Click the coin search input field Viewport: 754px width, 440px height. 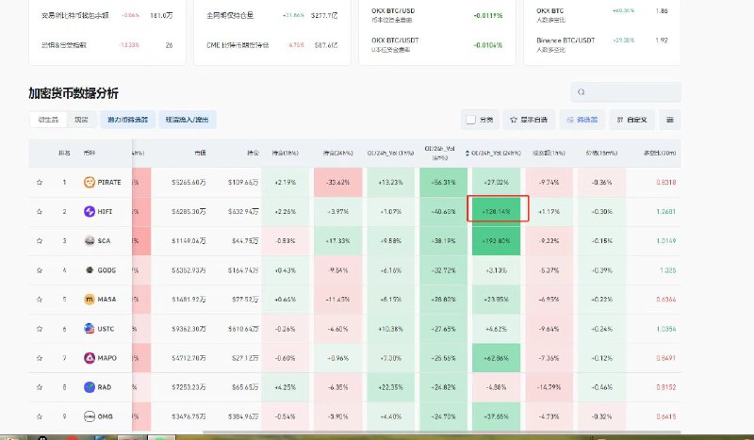click(x=626, y=92)
